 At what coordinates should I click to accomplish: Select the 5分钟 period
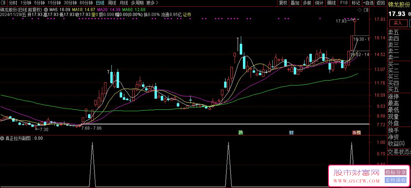pos(39,3)
